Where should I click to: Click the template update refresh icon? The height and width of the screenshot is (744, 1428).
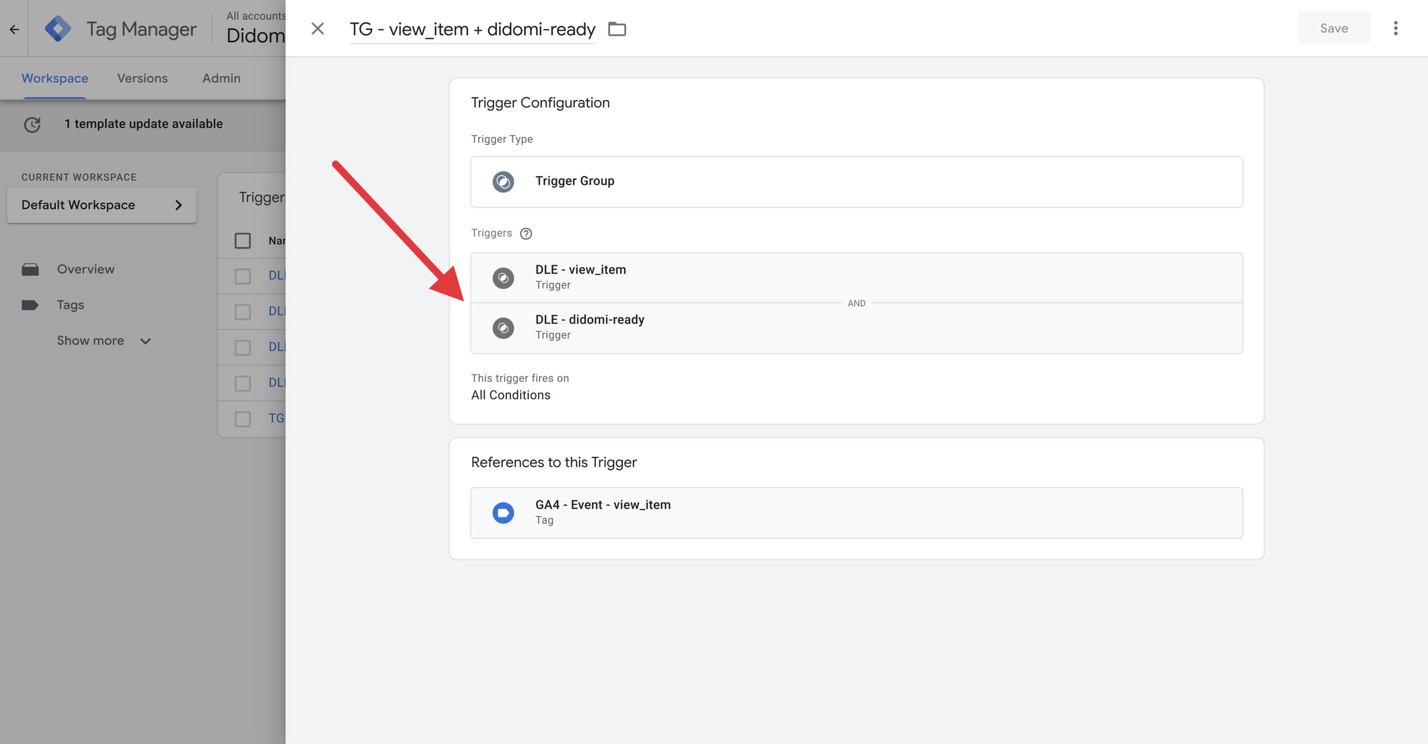click(x=32, y=124)
